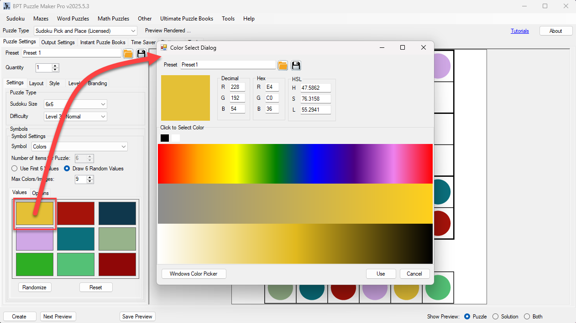Click the Windows Color Picker button
This screenshot has width=576, height=323.
click(194, 274)
